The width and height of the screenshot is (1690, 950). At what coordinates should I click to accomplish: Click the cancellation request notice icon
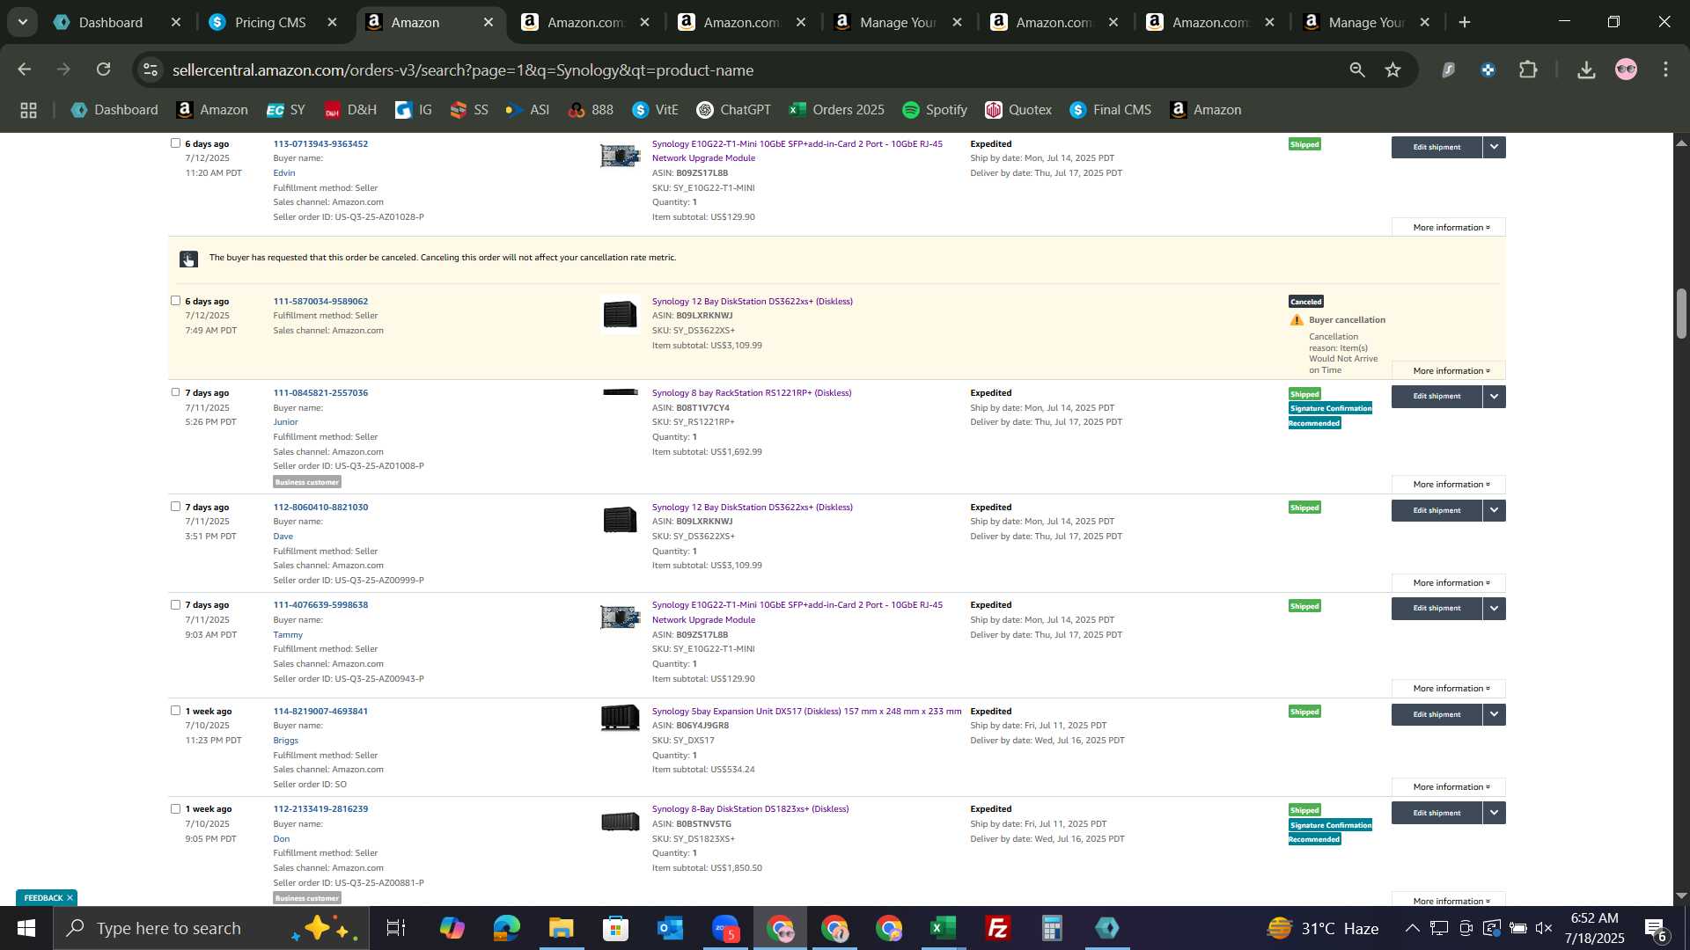(188, 259)
